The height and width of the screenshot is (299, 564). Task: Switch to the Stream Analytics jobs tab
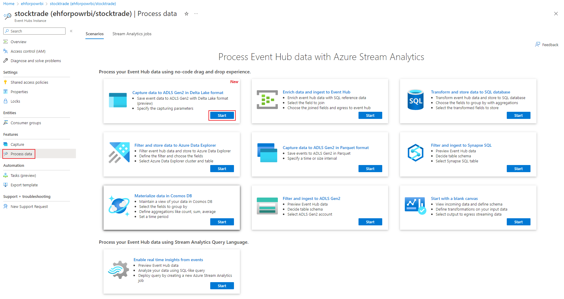pyautogui.click(x=132, y=34)
